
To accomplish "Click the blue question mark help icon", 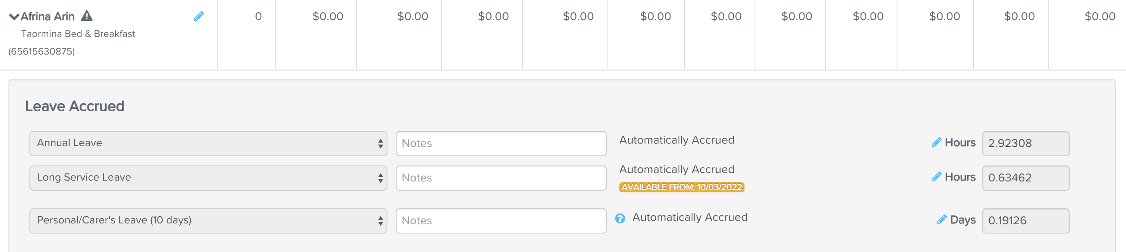I will click(620, 218).
